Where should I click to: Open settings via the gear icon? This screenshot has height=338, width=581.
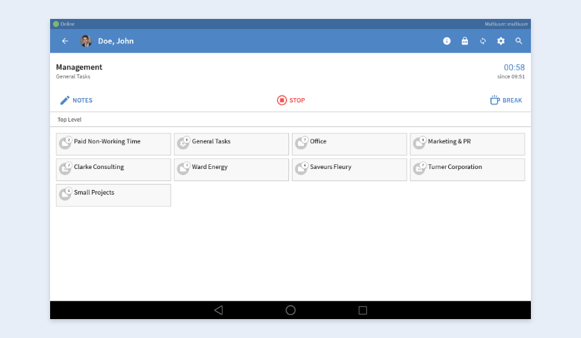(x=500, y=41)
